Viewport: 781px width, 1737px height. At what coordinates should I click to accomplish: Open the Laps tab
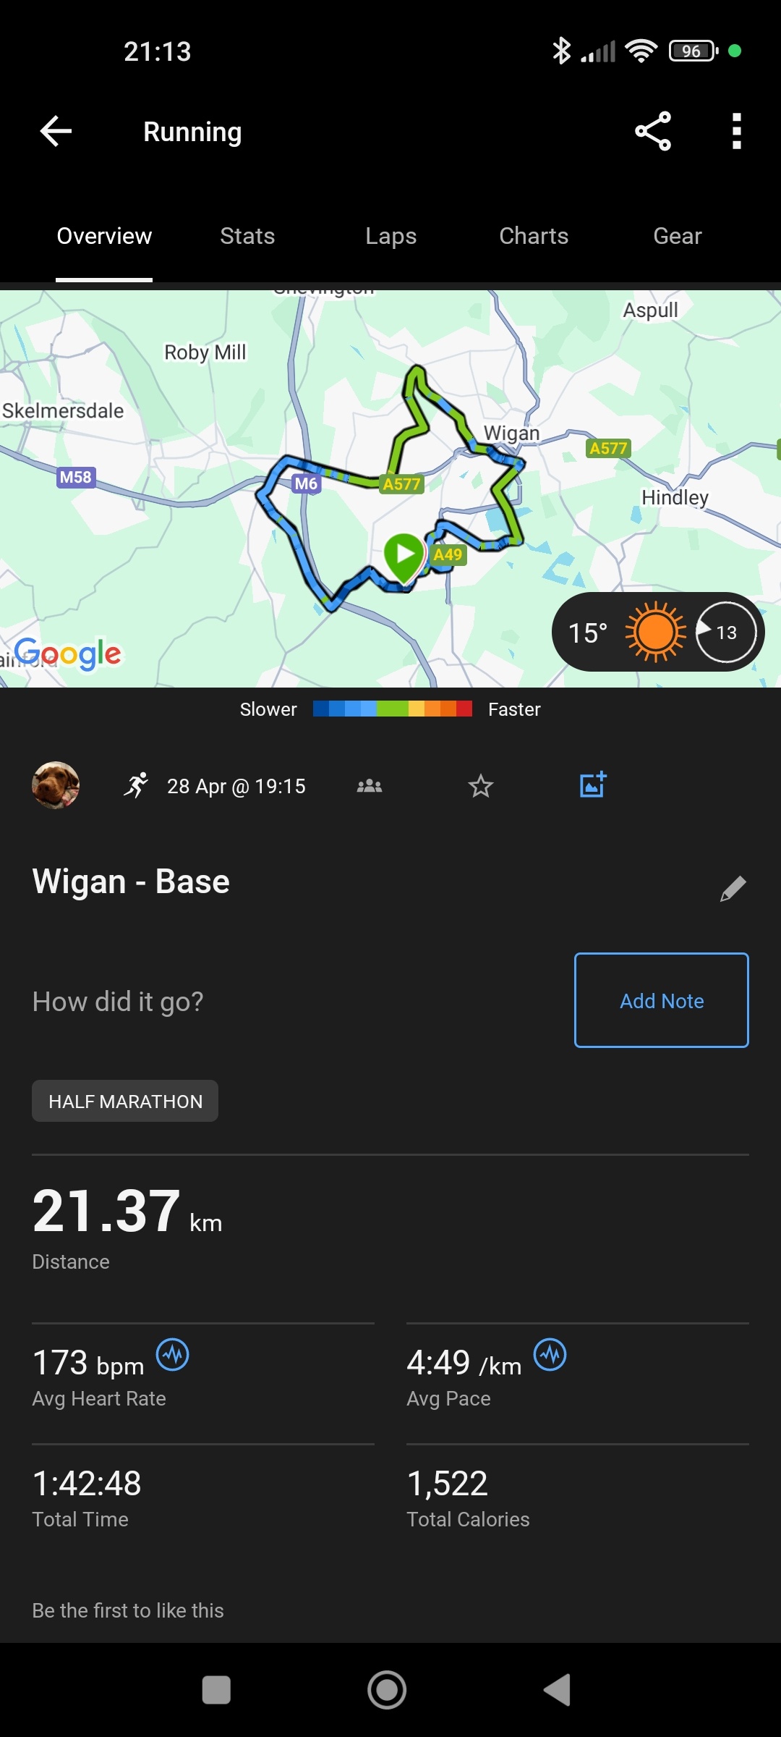390,236
